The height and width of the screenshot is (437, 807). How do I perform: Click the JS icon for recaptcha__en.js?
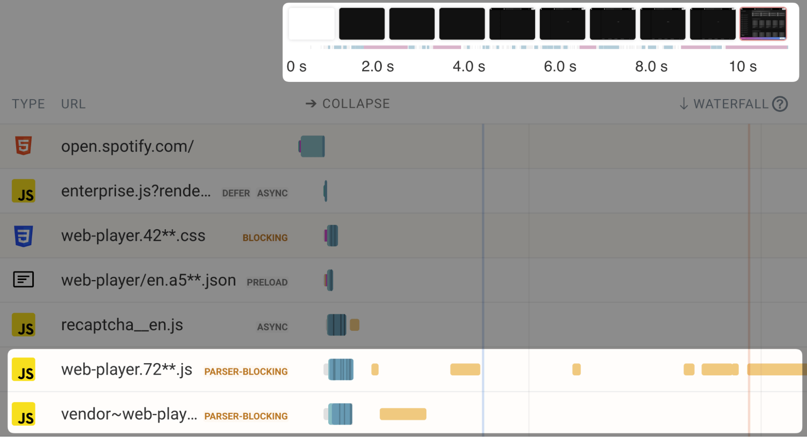click(x=23, y=324)
